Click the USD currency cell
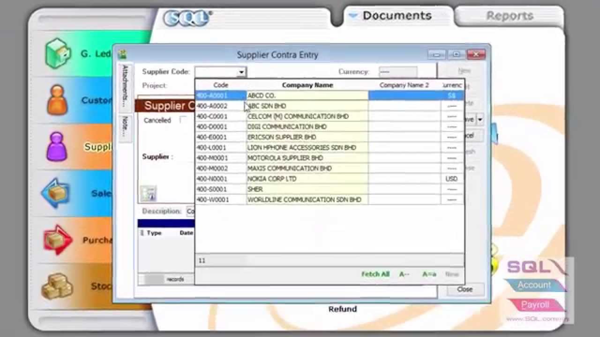600x337 pixels. (x=452, y=179)
